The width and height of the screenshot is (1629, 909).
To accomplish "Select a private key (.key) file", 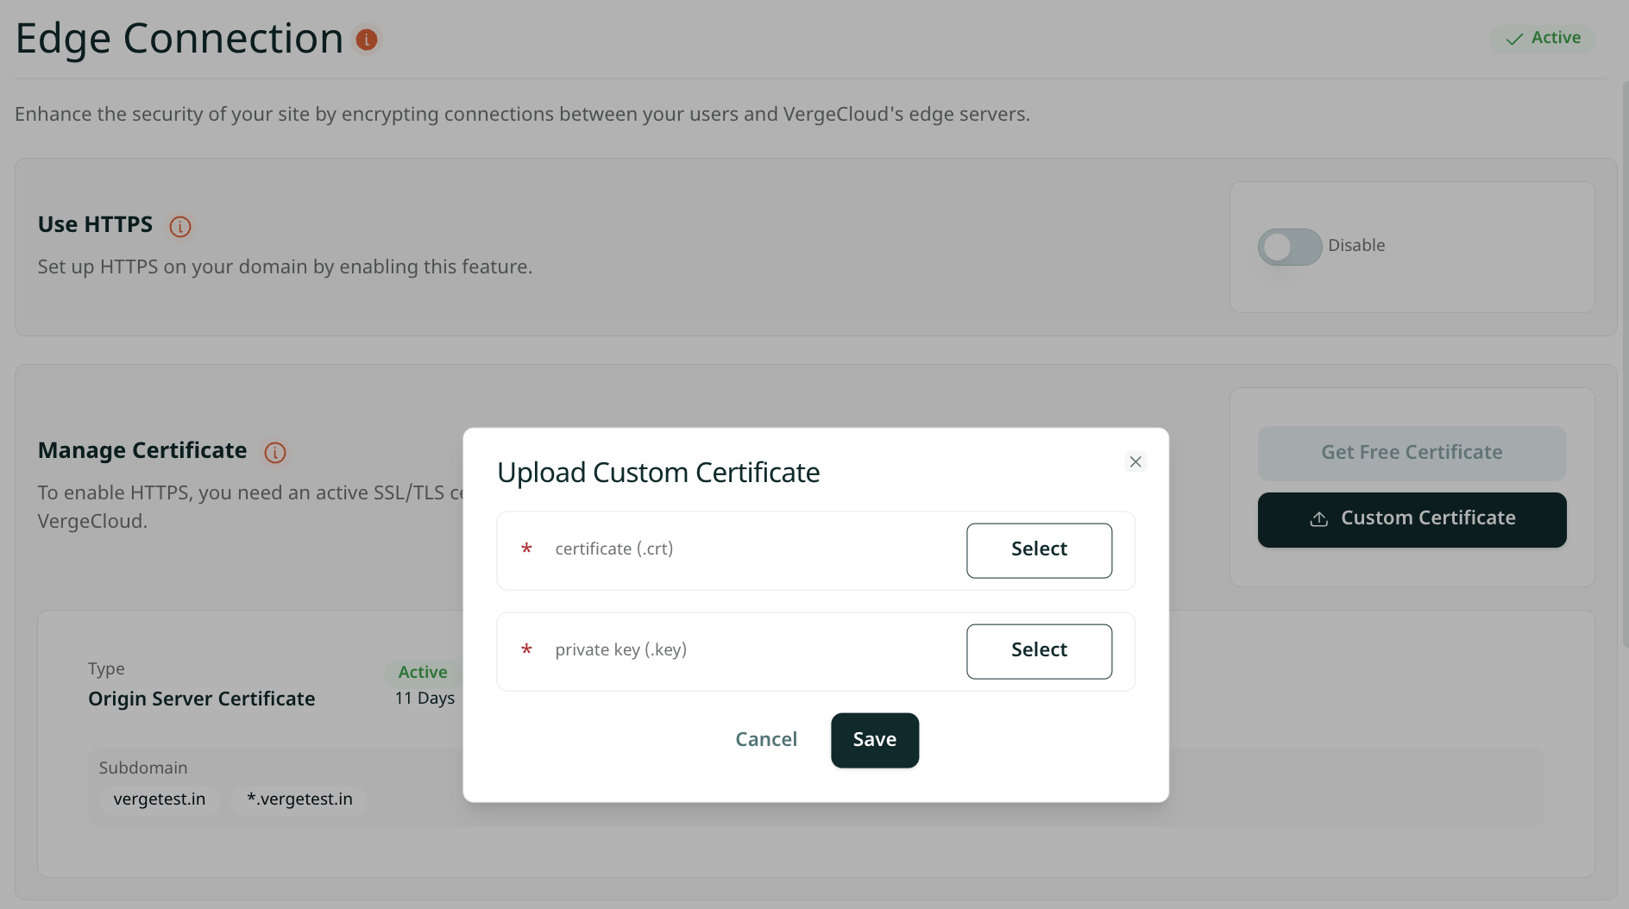I will click(x=1039, y=651).
